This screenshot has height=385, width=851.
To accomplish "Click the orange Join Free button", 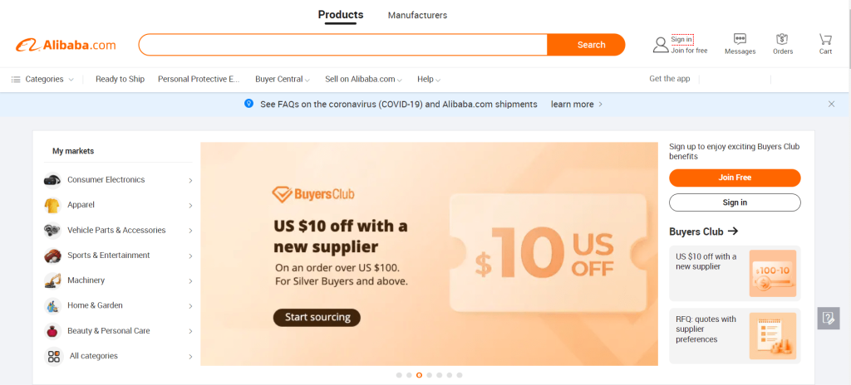I will [735, 178].
